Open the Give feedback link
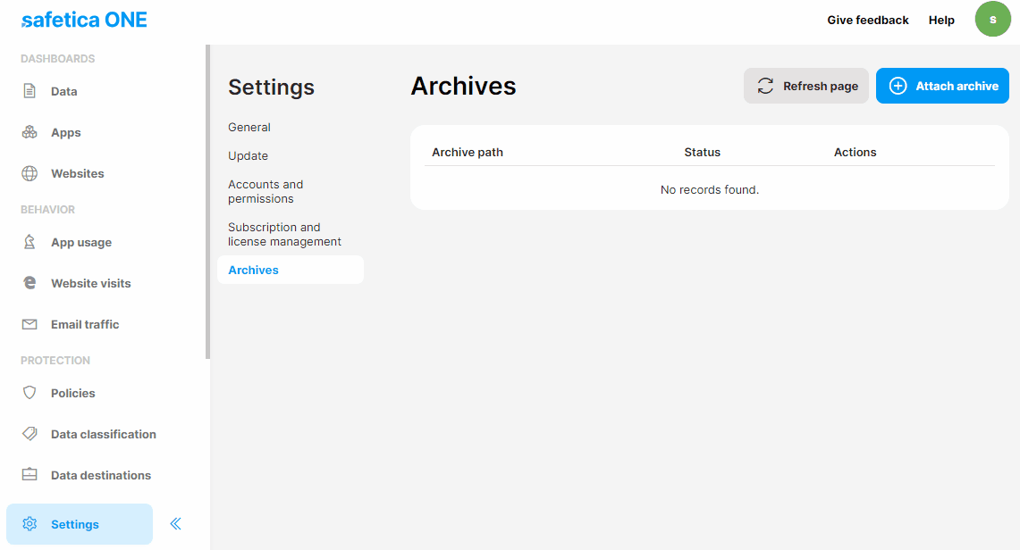 pos(868,19)
